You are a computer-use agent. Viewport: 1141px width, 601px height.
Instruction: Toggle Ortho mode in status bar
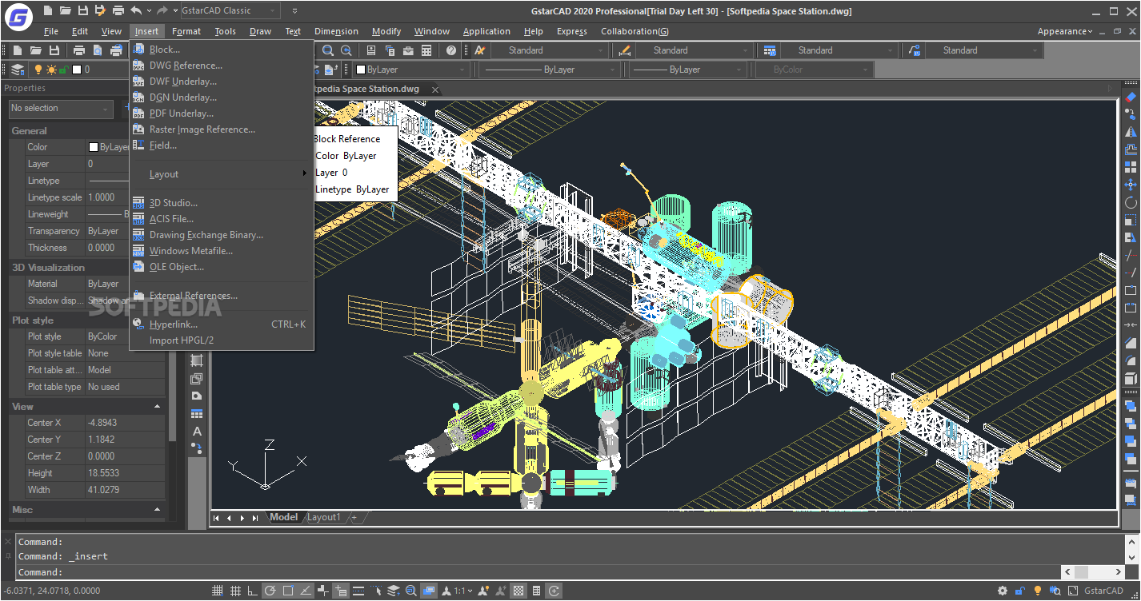(253, 591)
